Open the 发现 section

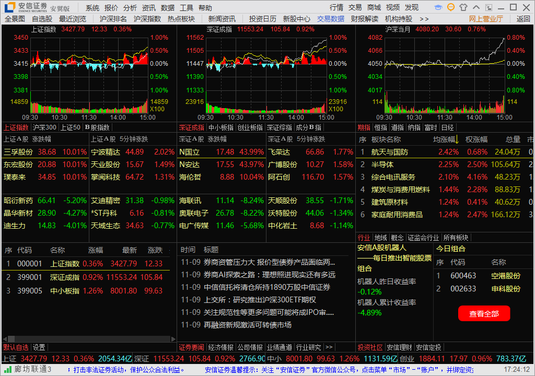coord(412,7)
